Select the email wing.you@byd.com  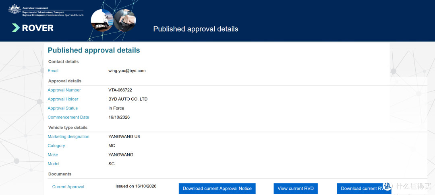pyautogui.click(x=127, y=71)
